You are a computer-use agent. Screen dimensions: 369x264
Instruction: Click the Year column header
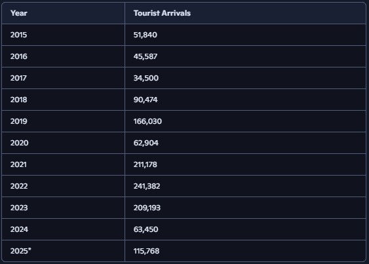pyautogui.click(x=63, y=13)
